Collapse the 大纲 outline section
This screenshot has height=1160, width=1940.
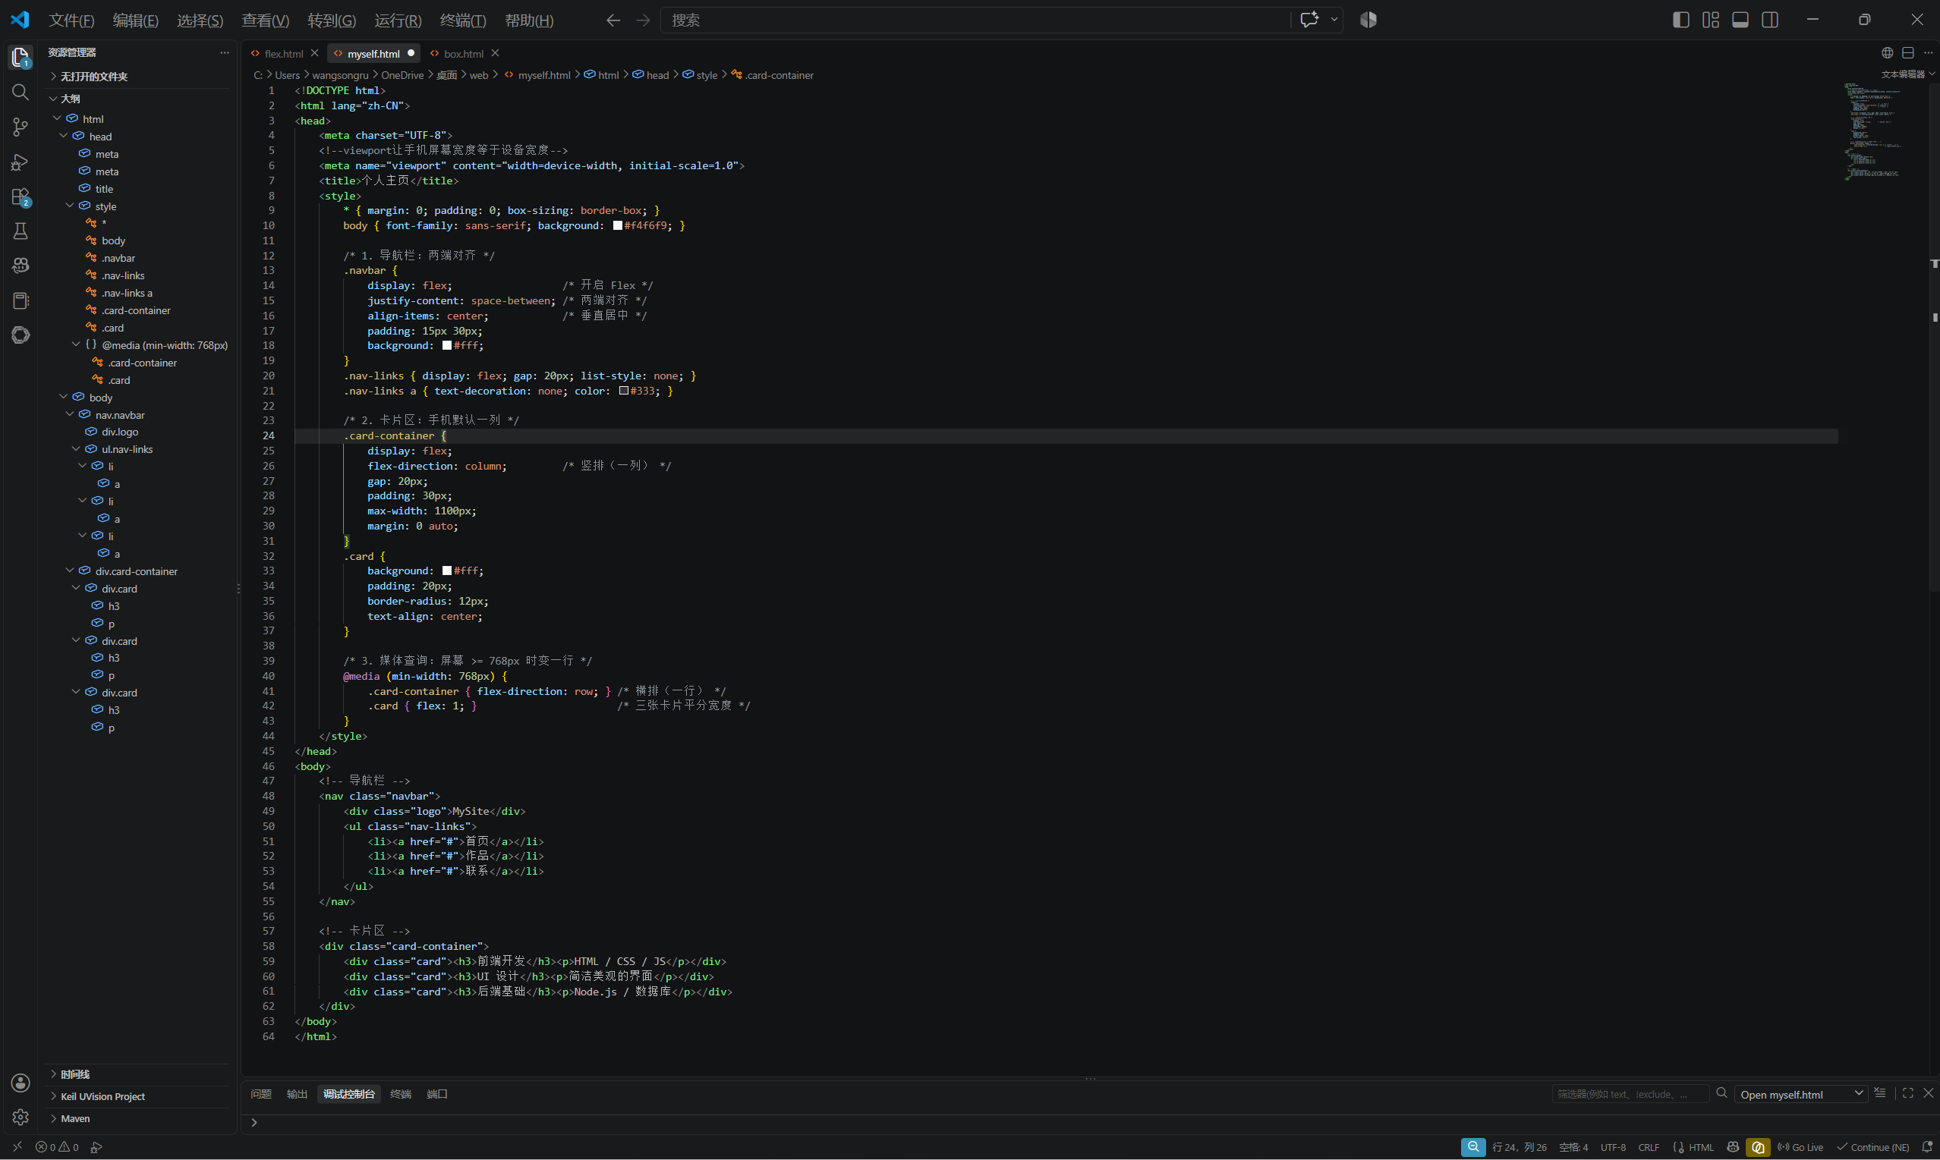click(x=53, y=99)
